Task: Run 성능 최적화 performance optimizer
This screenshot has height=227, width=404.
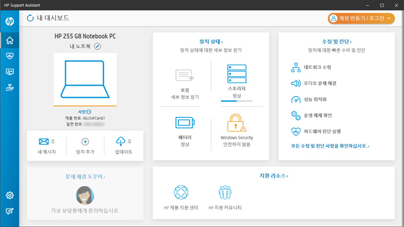Action: click(x=309, y=99)
